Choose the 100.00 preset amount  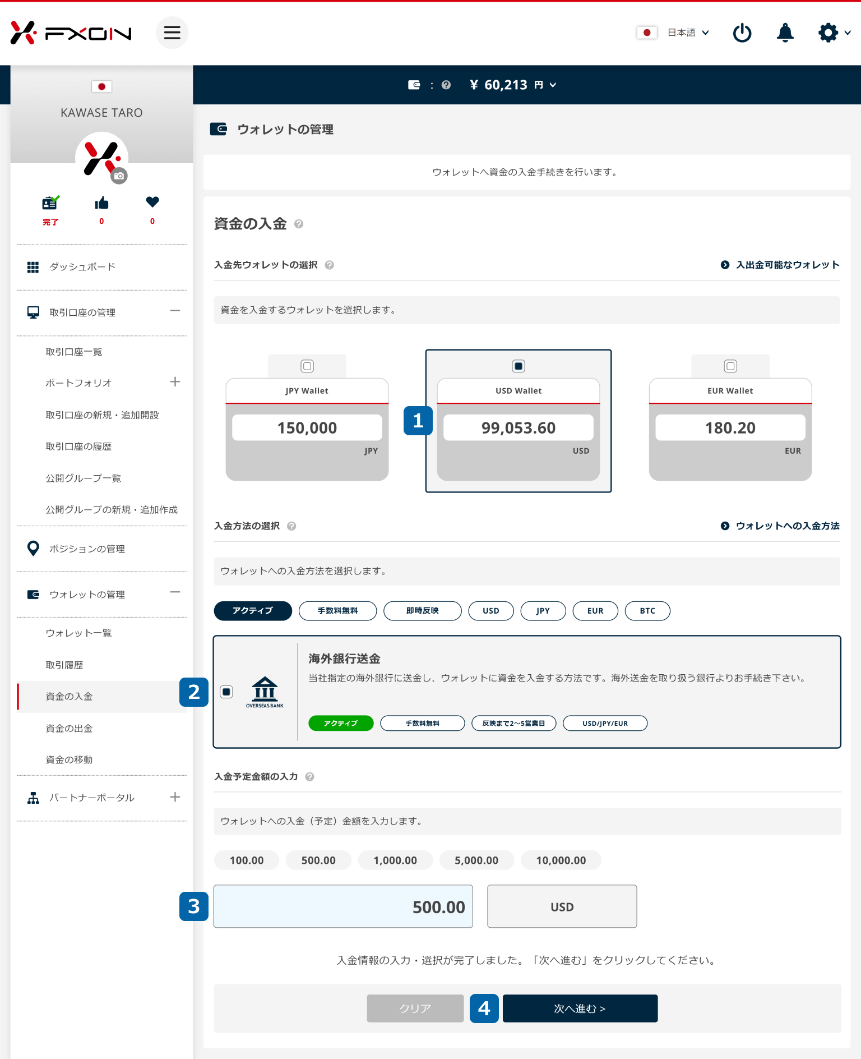[x=247, y=860]
